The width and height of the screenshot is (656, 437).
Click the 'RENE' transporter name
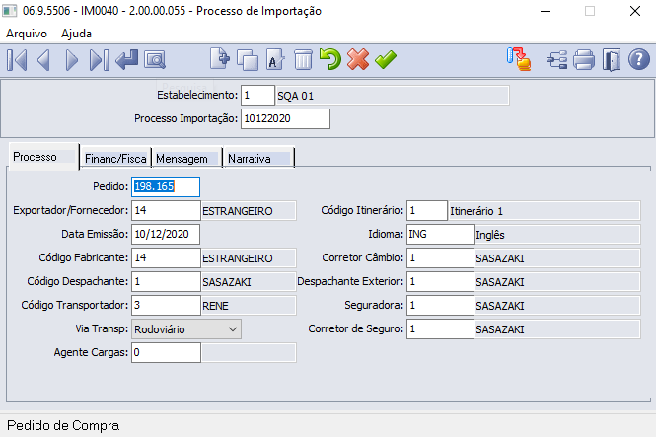(x=215, y=306)
